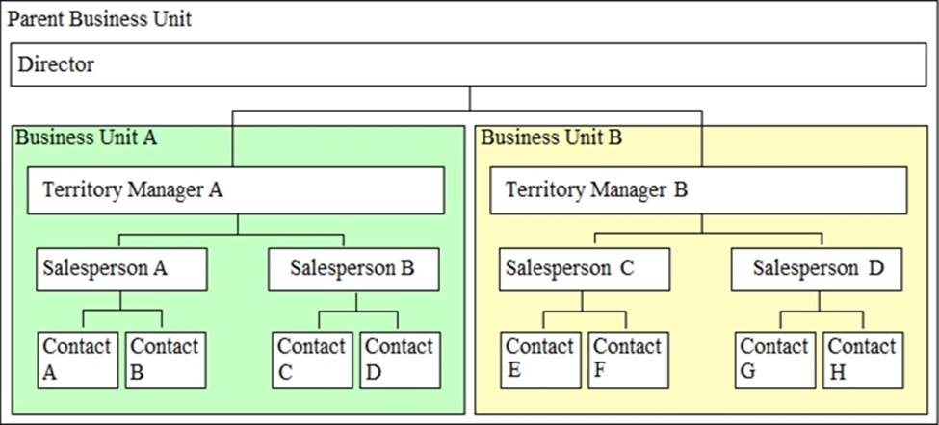
Task: Select the Territory Manager B box
Action: pyautogui.click(x=698, y=190)
